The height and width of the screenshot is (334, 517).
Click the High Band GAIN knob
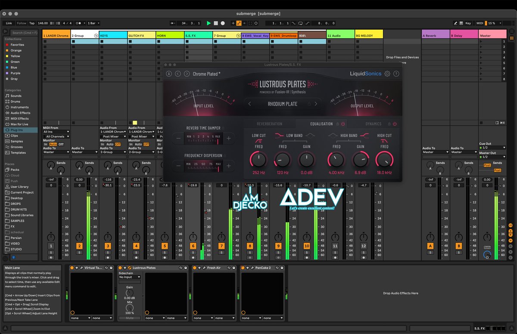361,160
